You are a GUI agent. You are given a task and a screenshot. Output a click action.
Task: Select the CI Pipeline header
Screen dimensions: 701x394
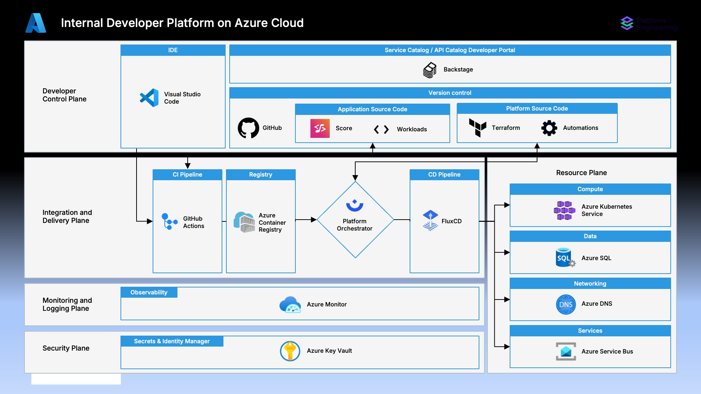[187, 174]
